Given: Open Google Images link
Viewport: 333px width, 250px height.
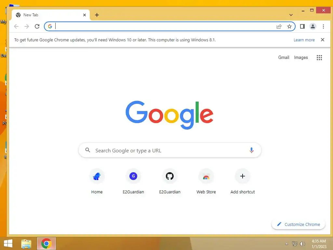Looking at the screenshot, I should point(301,57).
